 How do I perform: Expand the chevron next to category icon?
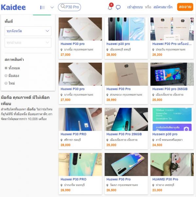[x=52, y=8]
